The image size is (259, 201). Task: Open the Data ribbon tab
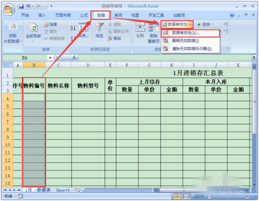(x=101, y=16)
